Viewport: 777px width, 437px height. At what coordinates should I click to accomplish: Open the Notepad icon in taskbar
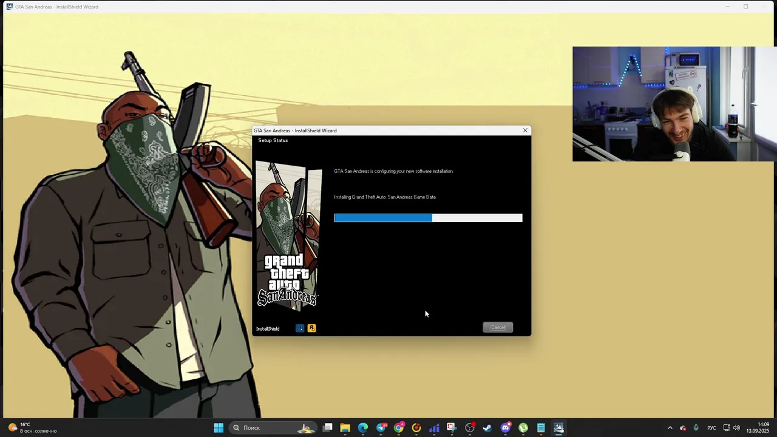tap(541, 428)
